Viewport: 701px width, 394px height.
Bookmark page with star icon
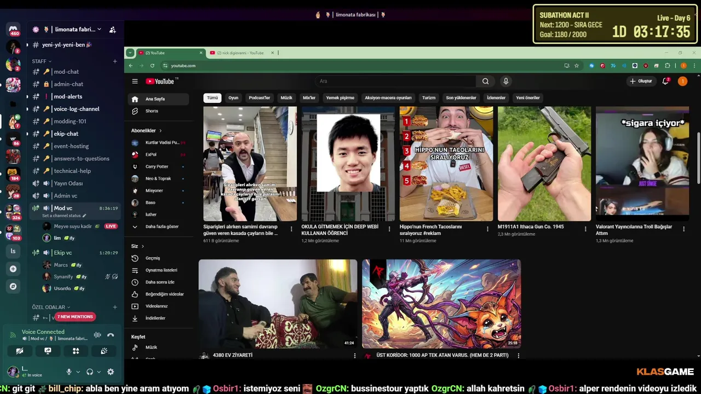pyautogui.click(x=576, y=66)
